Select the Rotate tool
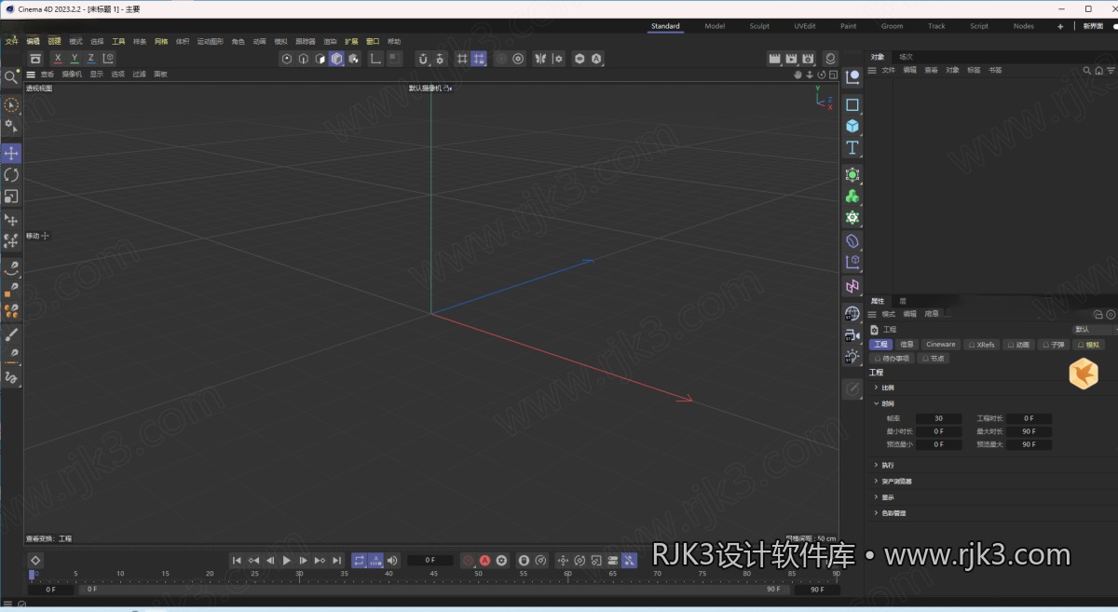Viewport: 1118px width, 612px height. (x=11, y=175)
